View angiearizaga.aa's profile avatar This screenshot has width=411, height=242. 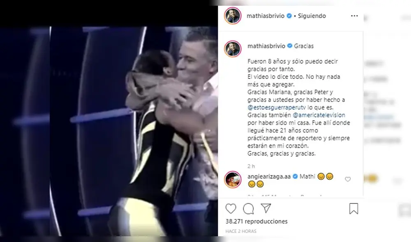click(233, 180)
